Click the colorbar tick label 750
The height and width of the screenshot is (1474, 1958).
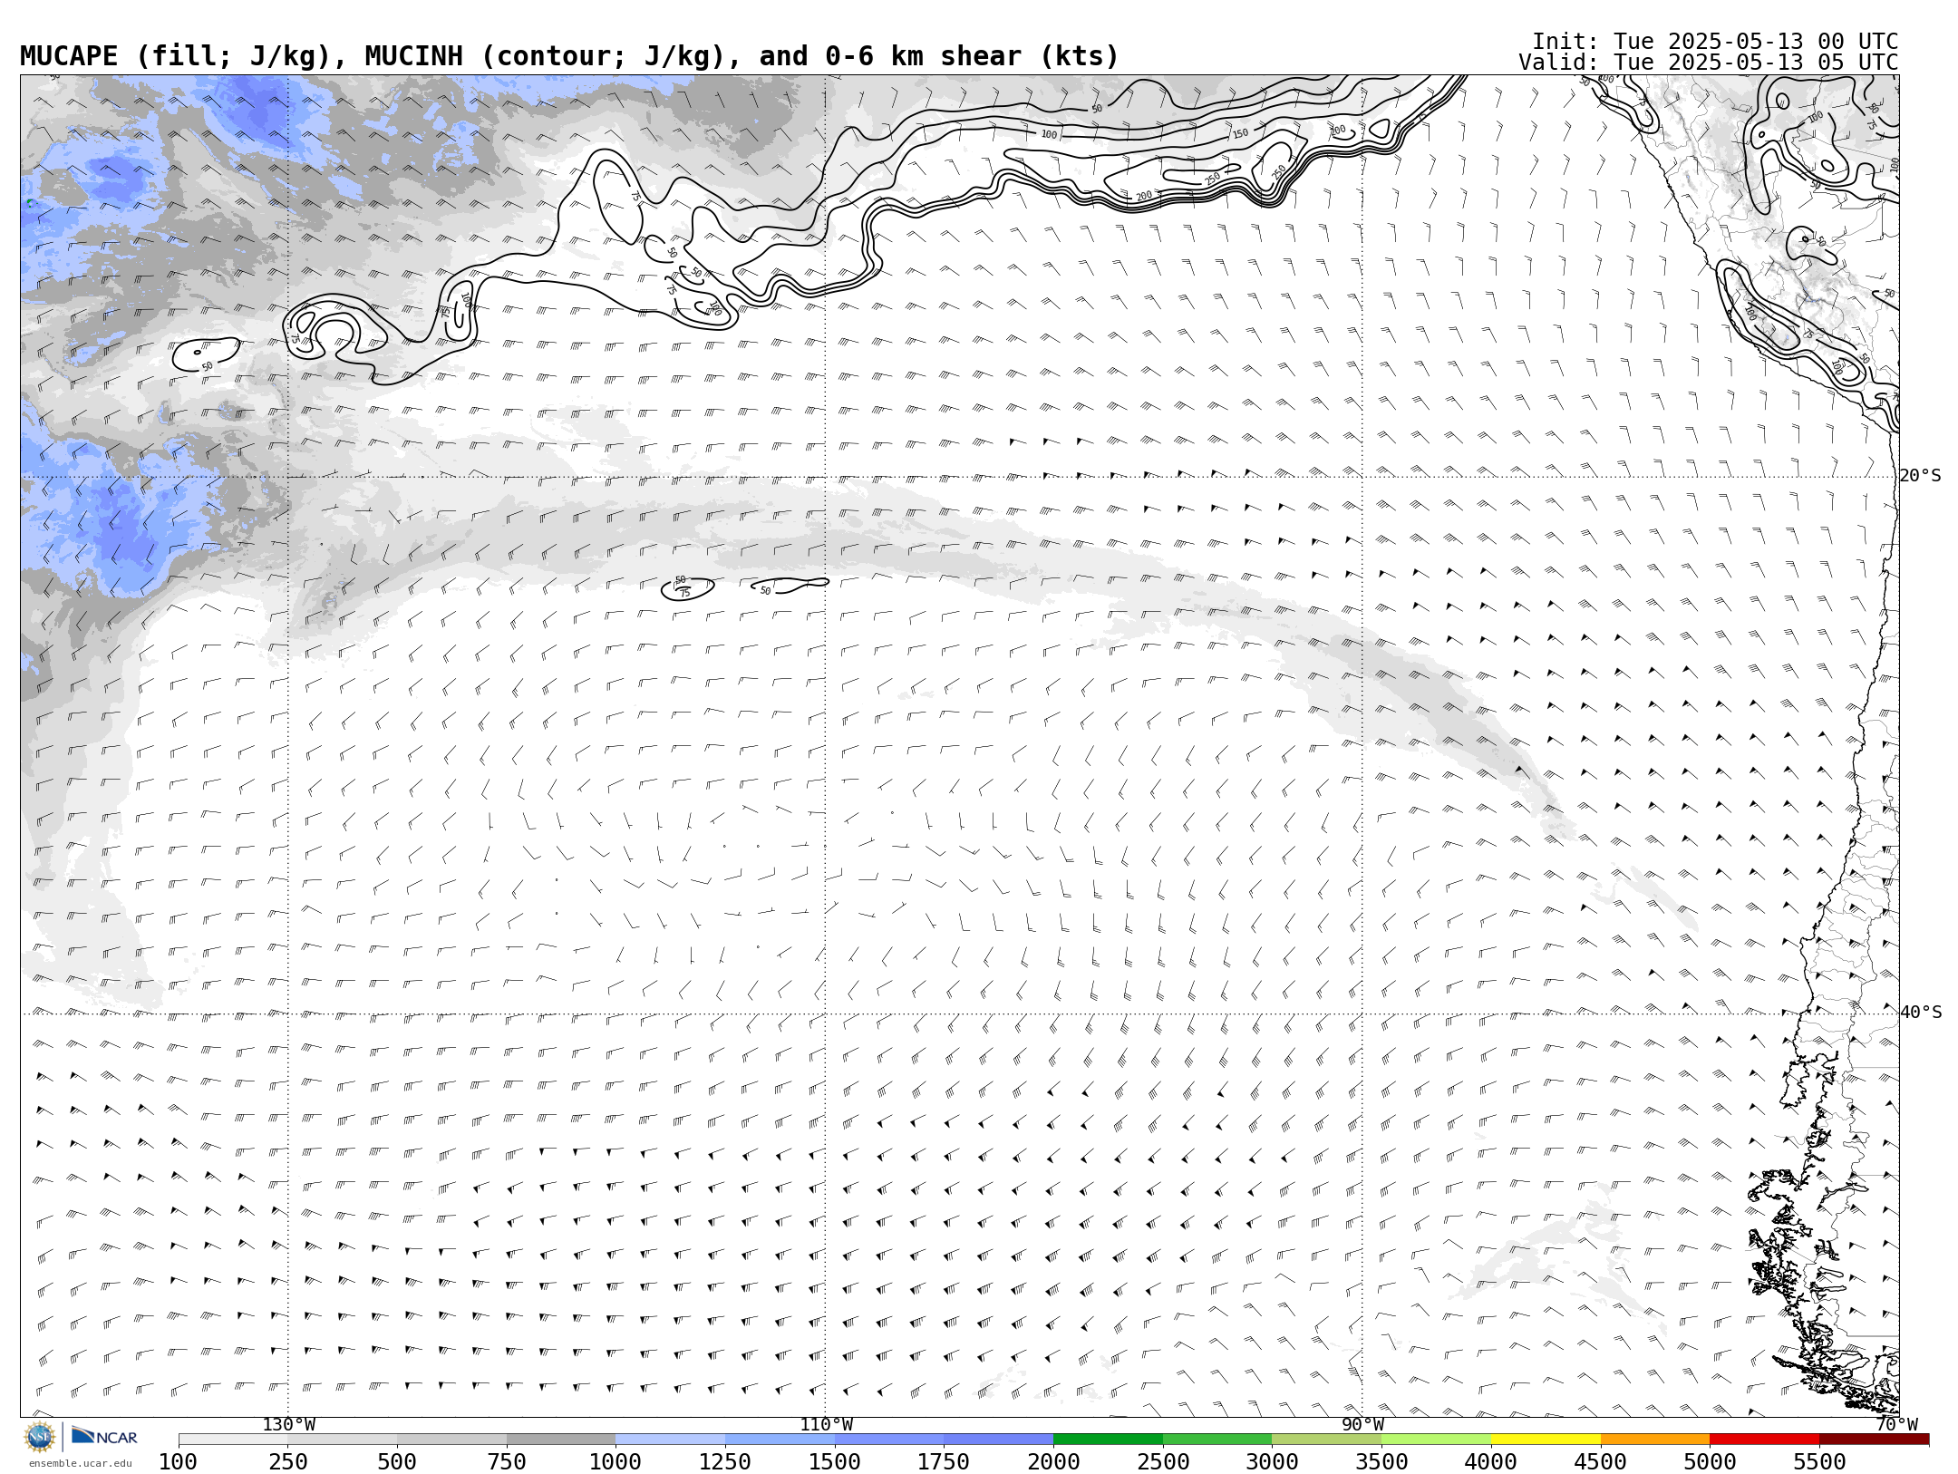(507, 1462)
